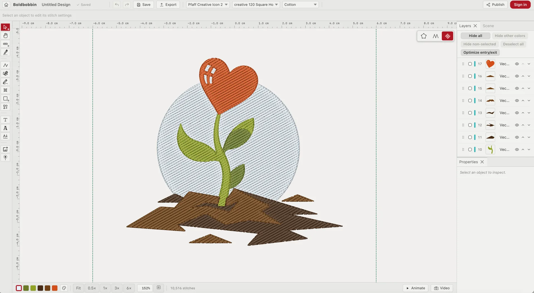Activate the hand pan tool
534x293 pixels.
click(x=5, y=36)
